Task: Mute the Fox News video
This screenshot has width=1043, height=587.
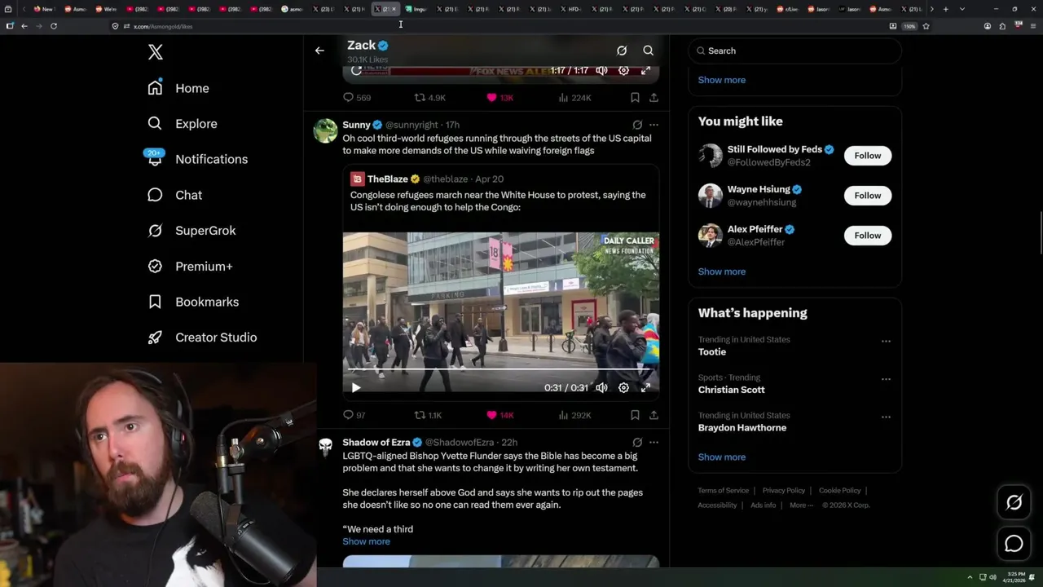Action: [x=601, y=71]
